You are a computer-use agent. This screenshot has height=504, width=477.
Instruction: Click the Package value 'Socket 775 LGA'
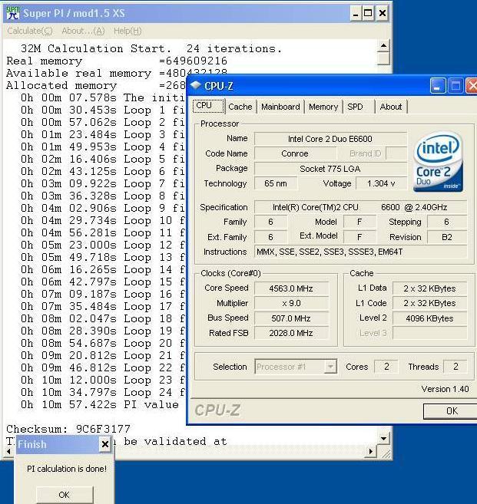point(330,169)
